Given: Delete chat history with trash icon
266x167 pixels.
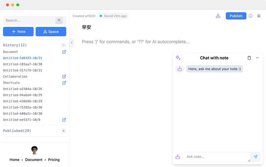Looking at the screenshot, I should [249, 58].
